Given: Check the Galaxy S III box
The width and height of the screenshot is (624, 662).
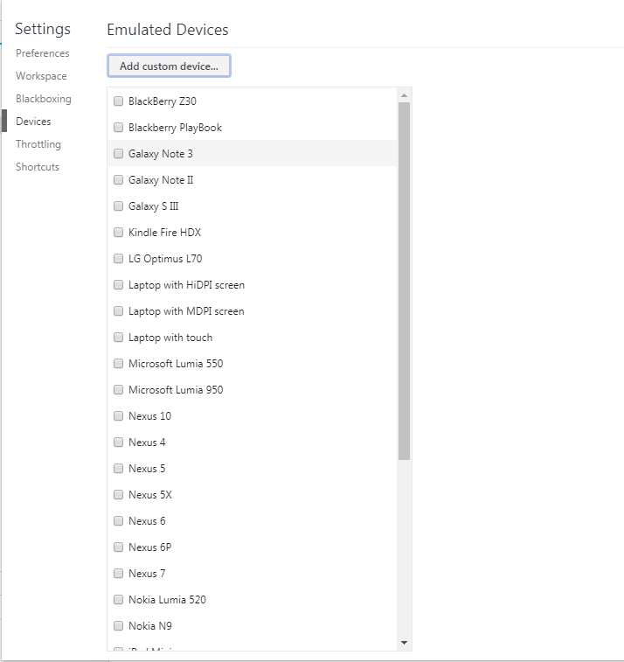Looking at the screenshot, I should [x=119, y=206].
